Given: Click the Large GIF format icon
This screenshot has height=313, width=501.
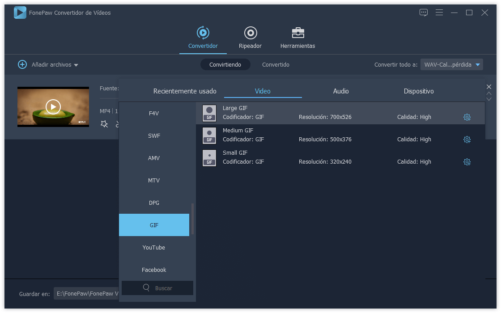Looking at the screenshot, I should point(209,113).
